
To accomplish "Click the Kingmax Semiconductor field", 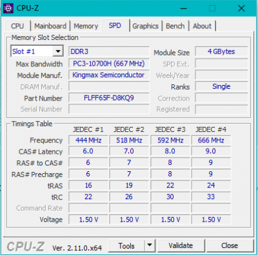I will point(109,75).
